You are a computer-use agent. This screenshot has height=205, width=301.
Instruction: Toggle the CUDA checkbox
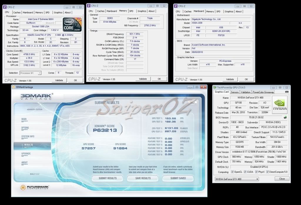point(246,172)
